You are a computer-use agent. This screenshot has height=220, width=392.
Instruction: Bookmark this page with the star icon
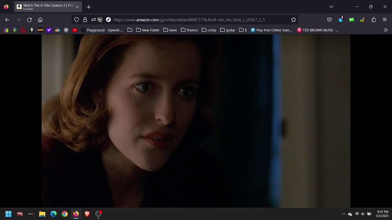[293, 20]
